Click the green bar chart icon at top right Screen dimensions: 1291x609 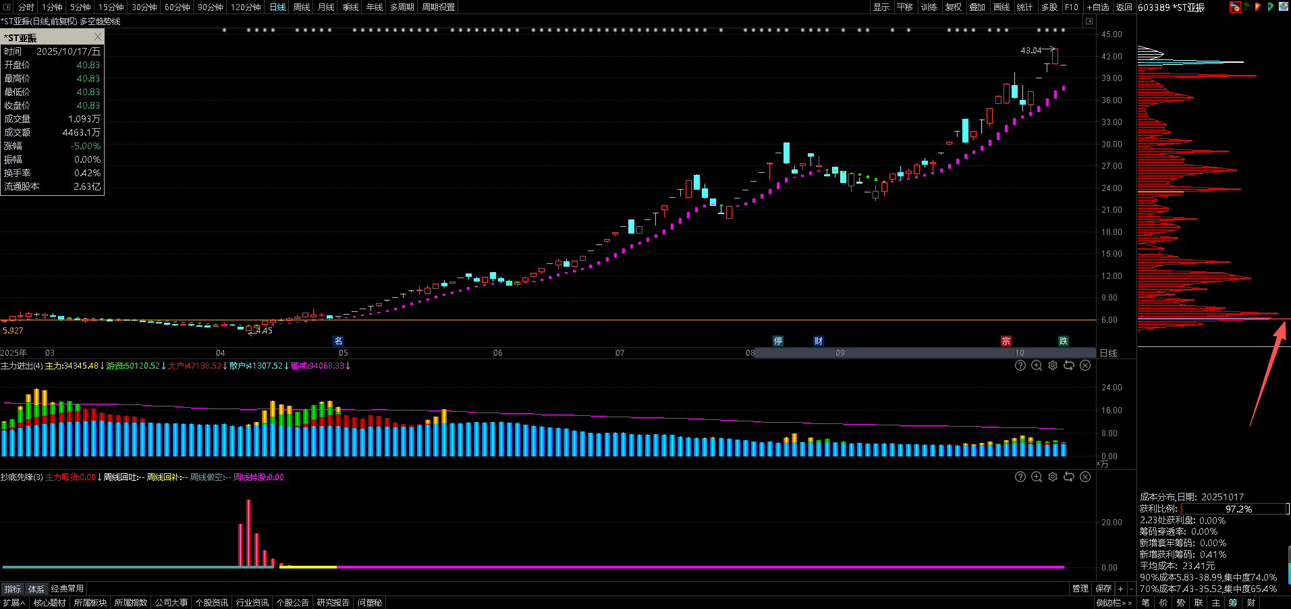tap(1248, 6)
